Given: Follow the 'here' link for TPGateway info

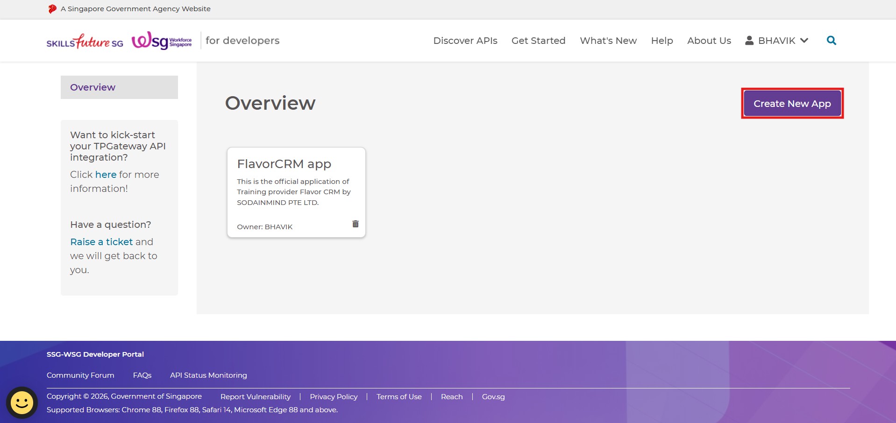Looking at the screenshot, I should 106,175.
